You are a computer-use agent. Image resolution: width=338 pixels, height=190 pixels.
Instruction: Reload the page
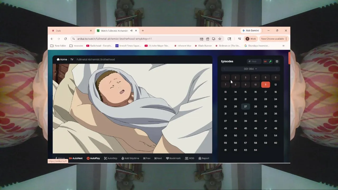click(x=65, y=39)
